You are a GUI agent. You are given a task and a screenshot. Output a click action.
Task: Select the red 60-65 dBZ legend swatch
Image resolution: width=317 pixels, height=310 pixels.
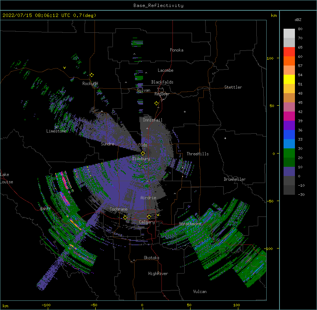tap(289, 52)
